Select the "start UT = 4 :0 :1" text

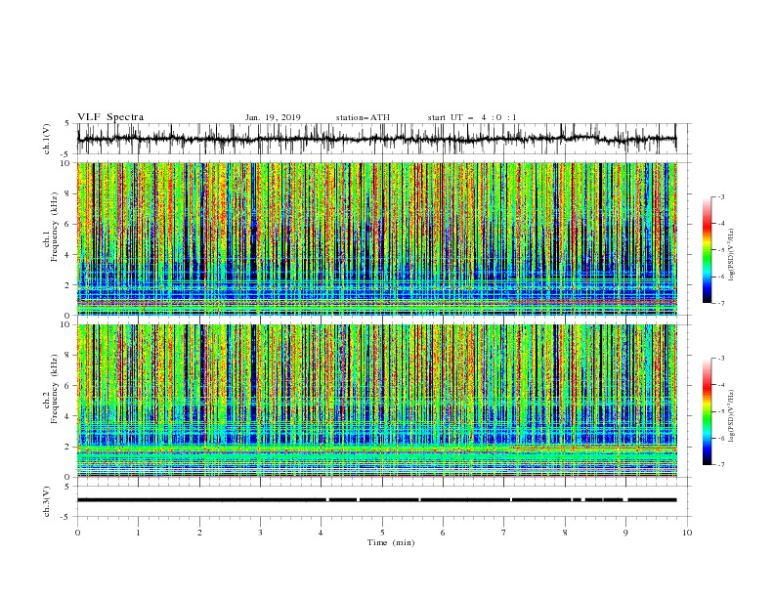point(472,117)
